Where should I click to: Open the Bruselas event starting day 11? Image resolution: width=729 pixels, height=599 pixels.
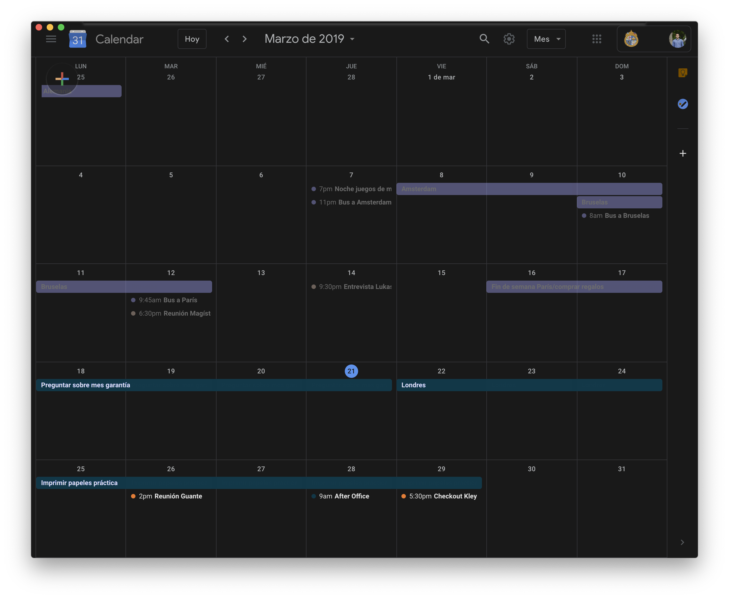[124, 287]
